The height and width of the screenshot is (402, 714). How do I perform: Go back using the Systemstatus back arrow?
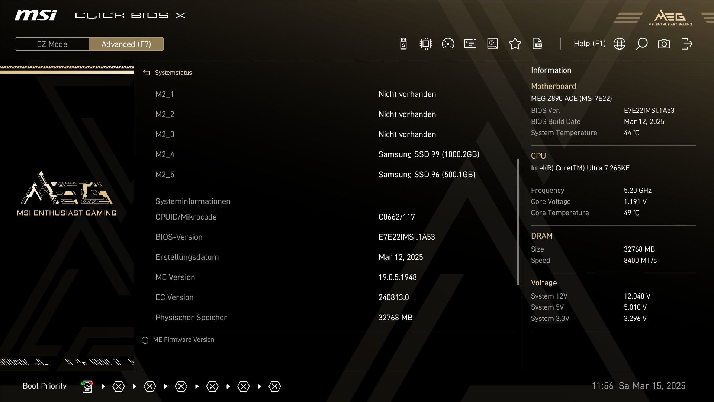147,73
